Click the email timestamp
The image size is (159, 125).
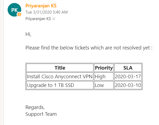coord(47,12)
